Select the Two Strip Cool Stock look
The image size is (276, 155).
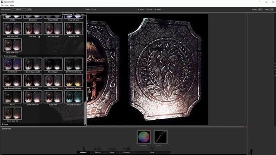(74, 97)
